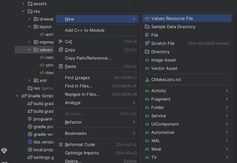237x163 pixels.
Task: Expand the xml folder
Action: click(x=29, y=80)
